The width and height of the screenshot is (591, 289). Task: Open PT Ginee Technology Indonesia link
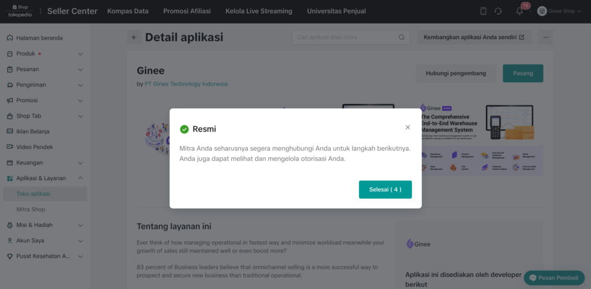tap(186, 84)
